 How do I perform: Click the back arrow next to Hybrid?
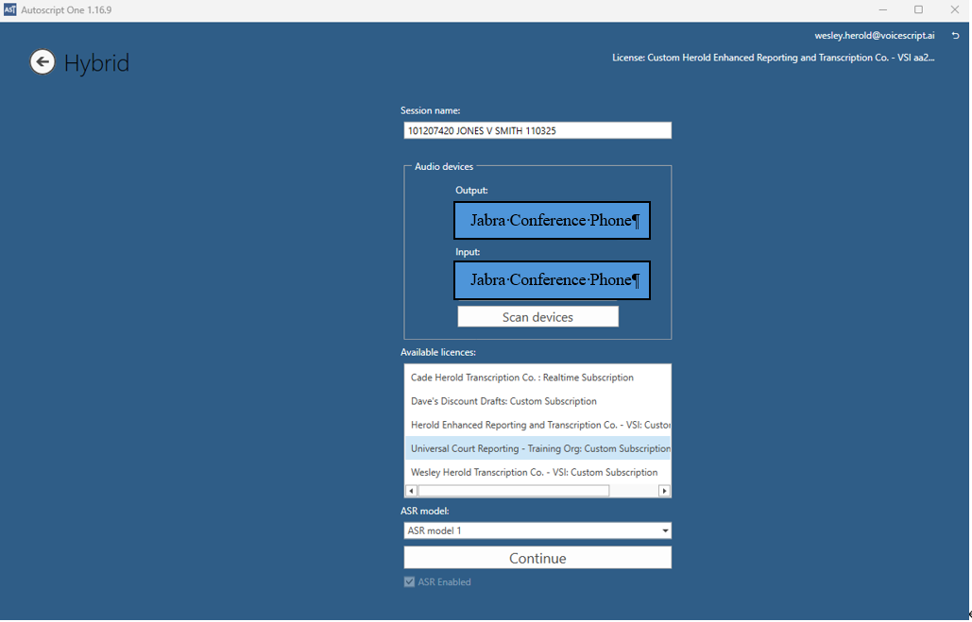43,62
